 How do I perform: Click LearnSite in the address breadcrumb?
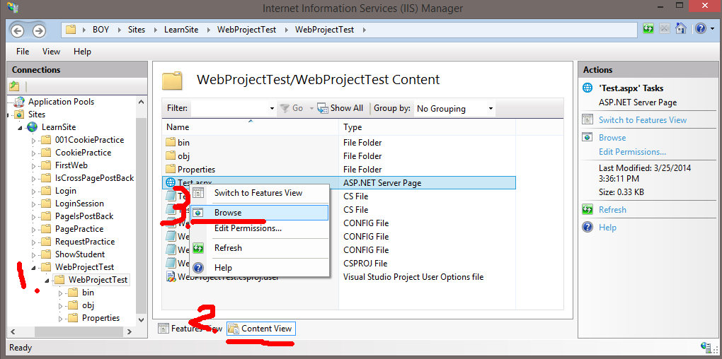[181, 30]
